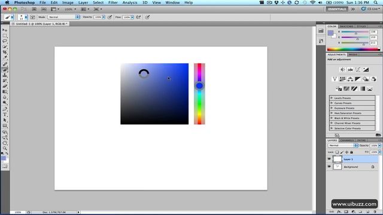
Task: Select the Gradient tool
Action: pos(5,91)
